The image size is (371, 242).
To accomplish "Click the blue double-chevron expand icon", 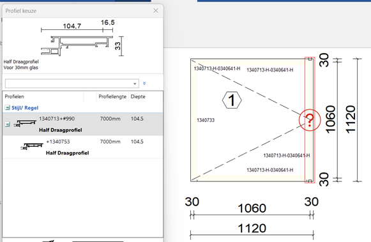I will tap(144, 83).
